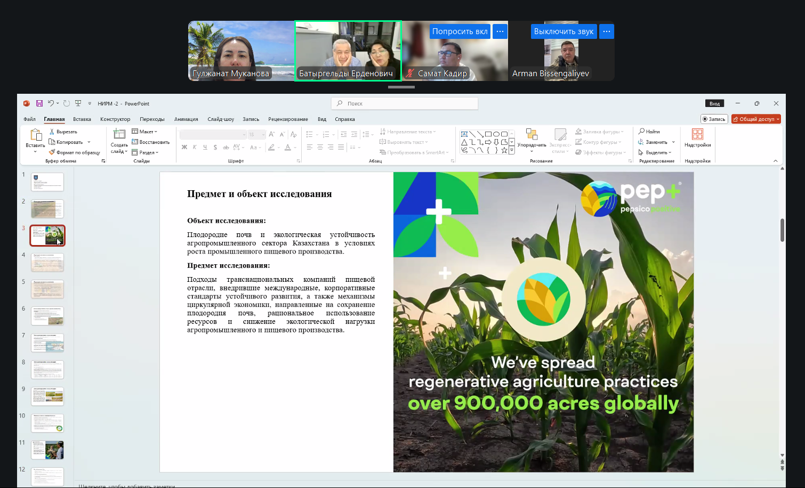Open the Упорядочить arrange dropdown

532,141
